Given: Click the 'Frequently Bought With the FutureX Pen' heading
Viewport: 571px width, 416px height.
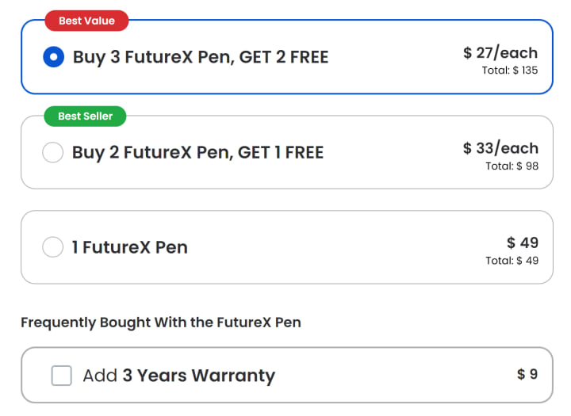Looking at the screenshot, I should click(x=161, y=322).
